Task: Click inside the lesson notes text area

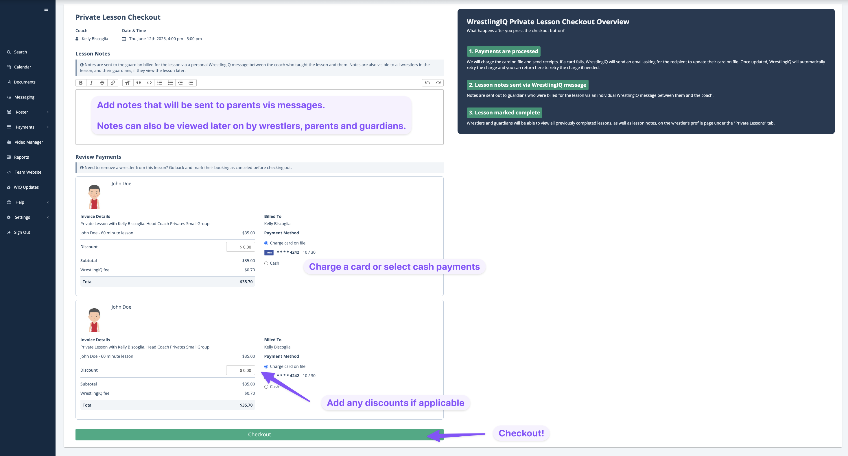Action: pyautogui.click(x=259, y=117)
